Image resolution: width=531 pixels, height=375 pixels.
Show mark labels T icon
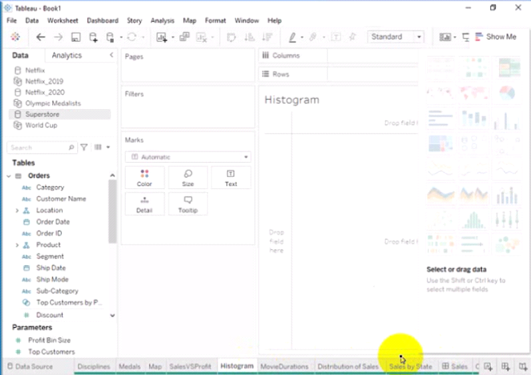point(336,37)
